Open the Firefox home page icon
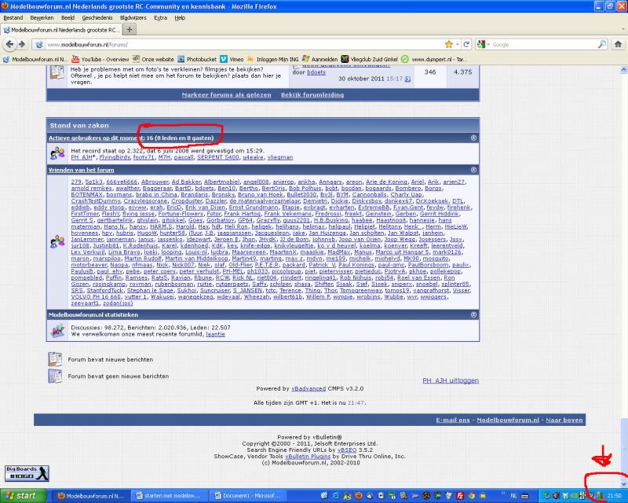This screenshot has width=628, height=503. [x=618, y=45]
